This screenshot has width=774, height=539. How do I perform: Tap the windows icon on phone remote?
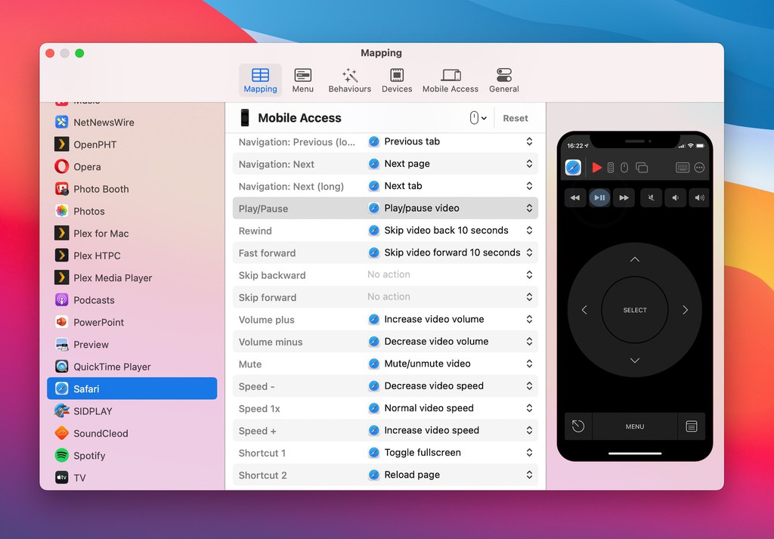[x=642, y=168]
